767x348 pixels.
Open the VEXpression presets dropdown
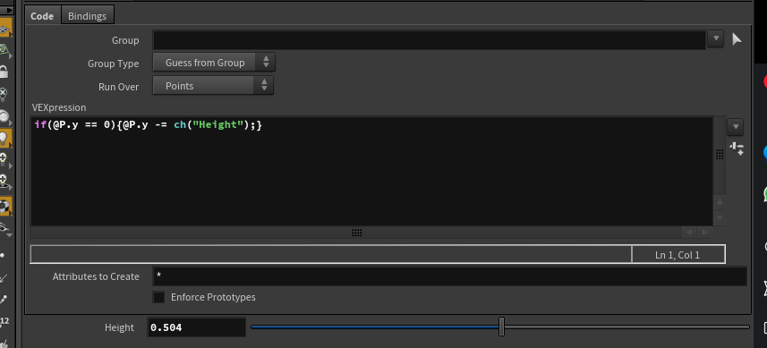coord(735,127)
